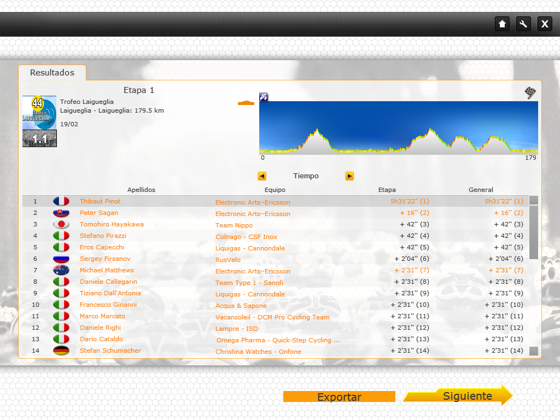Click German flag beside Stefan Schumacher
The height and width of the screenshot is (420, 560).
(x=61, y=351)
